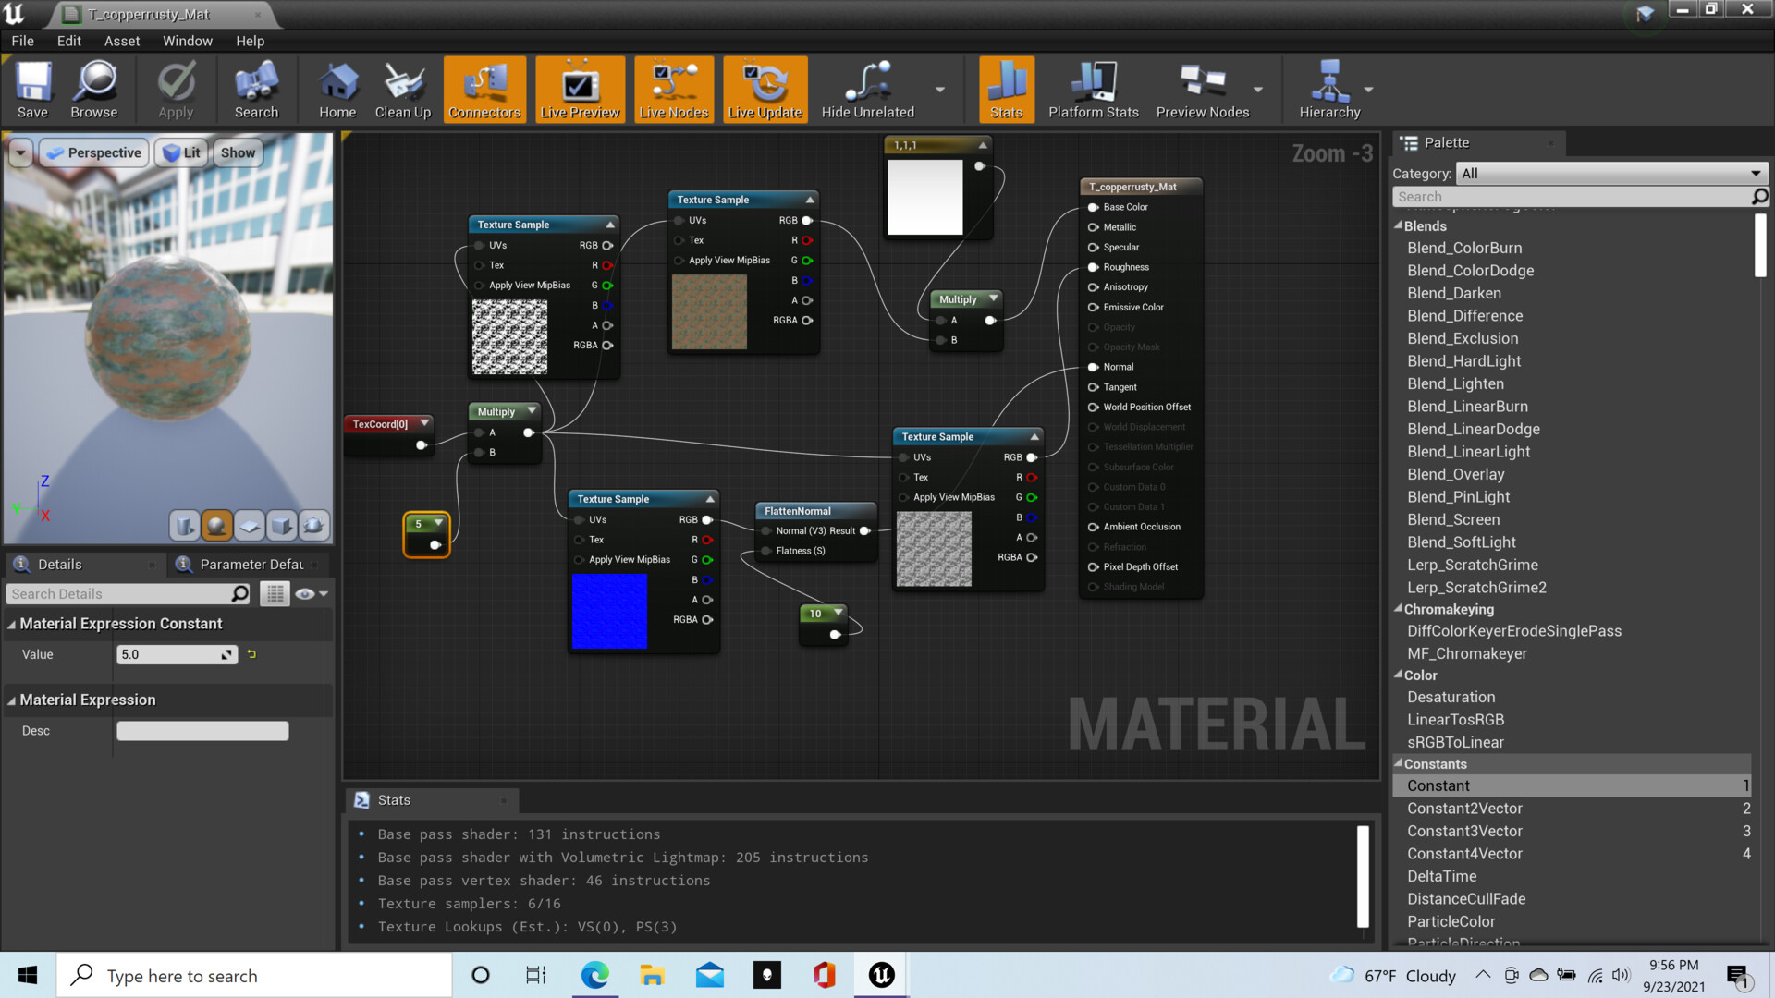The width and height of the screenshot is (1775, 998).
Task: Open the Asset menu
Action: pos(122,41)
